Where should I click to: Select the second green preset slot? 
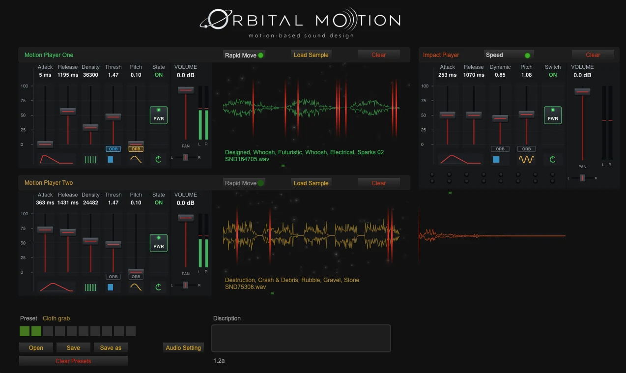pos(36,331)
